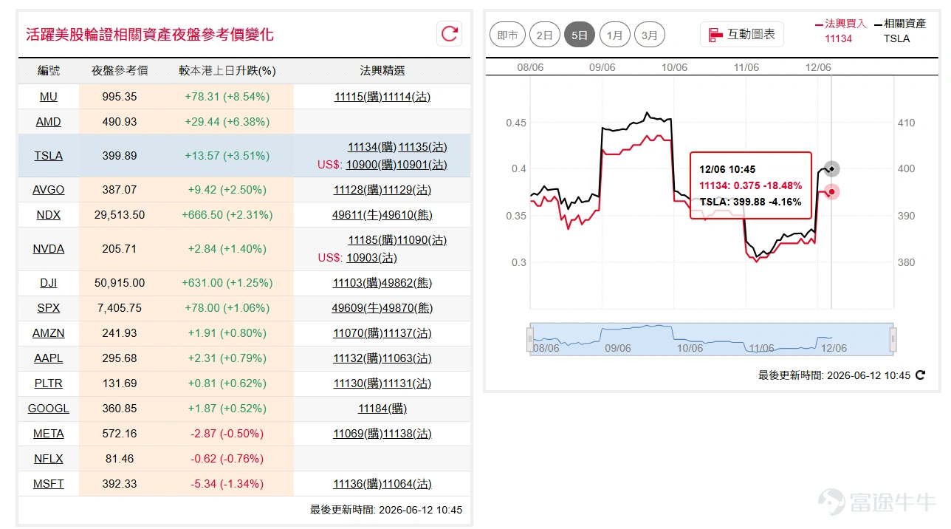Grab the right handle of chart range slider
951x529 pixels.
pyautogui.click(x=893, y=340)
